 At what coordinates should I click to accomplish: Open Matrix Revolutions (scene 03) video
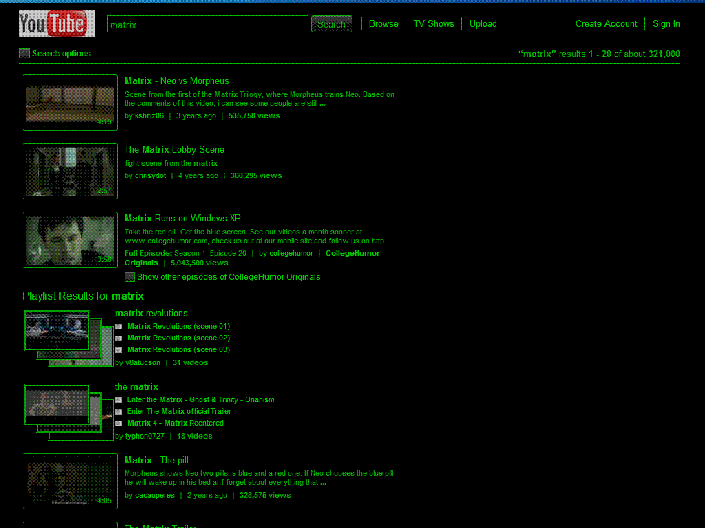pyautogui.click(x=178, y=350)
